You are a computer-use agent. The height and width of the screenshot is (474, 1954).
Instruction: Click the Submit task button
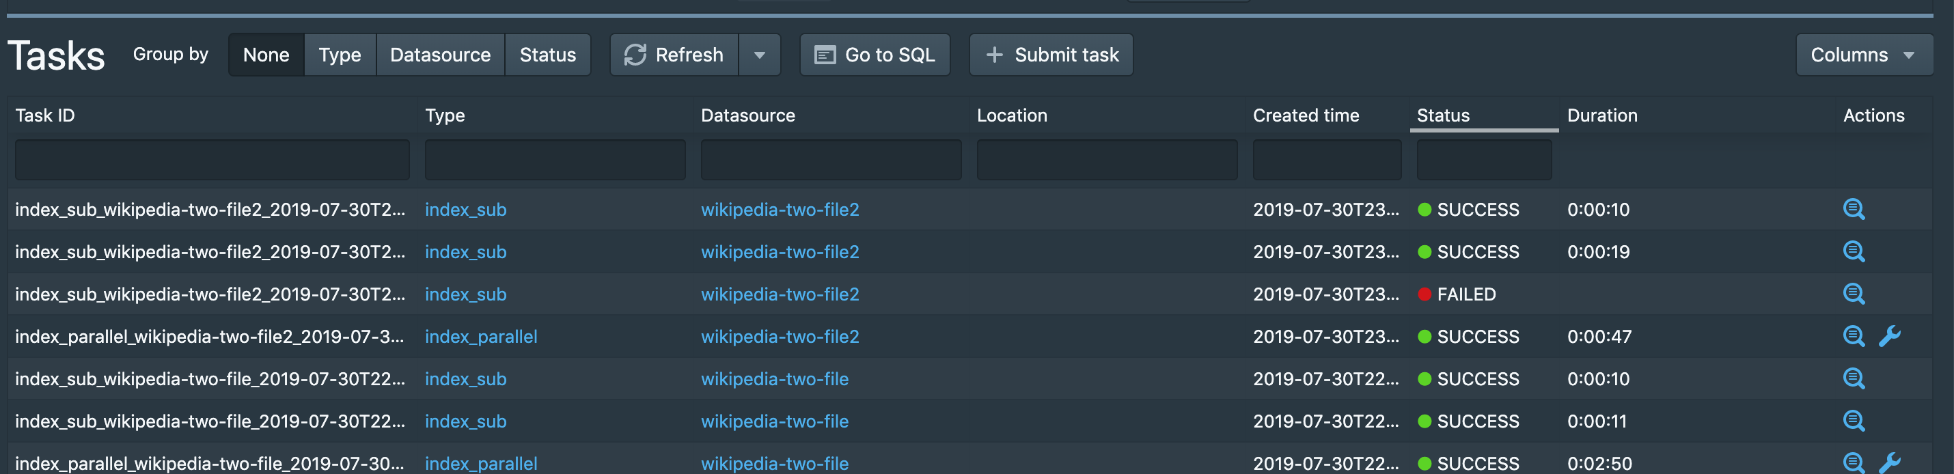pos(1051,55)
